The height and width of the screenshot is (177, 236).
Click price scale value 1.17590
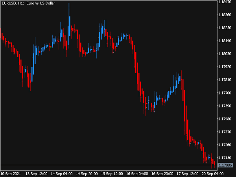pyautogui.click(x=225, y=106)
